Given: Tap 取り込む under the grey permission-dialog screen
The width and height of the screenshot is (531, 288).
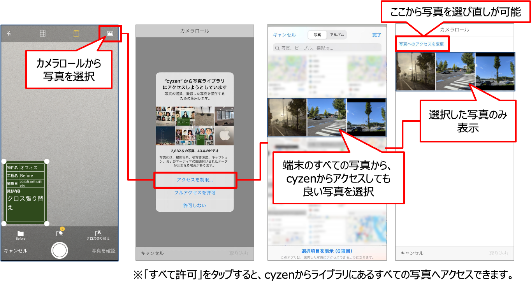Looking at the screenshot, I should pos(239,253).
